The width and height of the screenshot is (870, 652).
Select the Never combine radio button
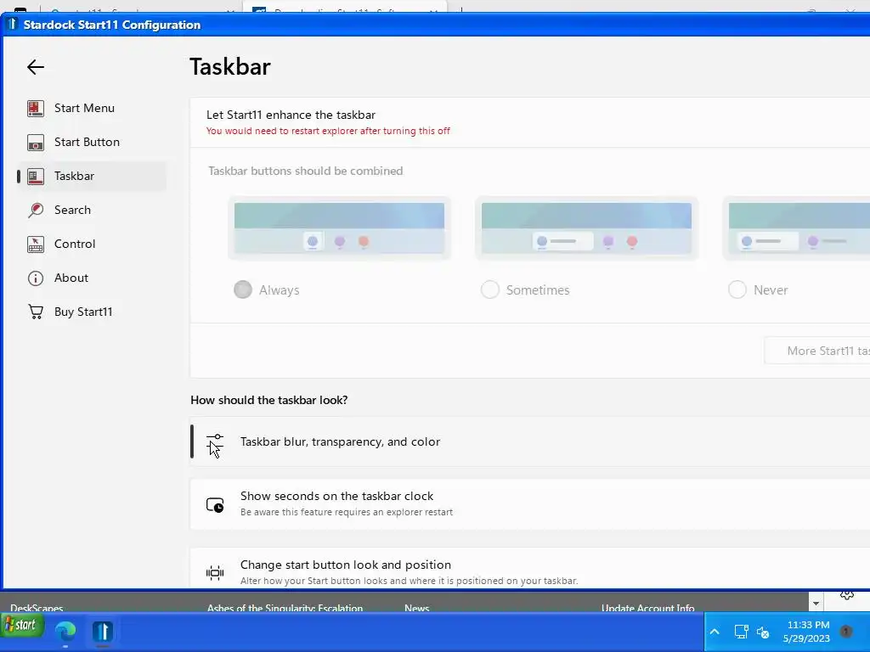pyautogui.click(x=737, y=289)
